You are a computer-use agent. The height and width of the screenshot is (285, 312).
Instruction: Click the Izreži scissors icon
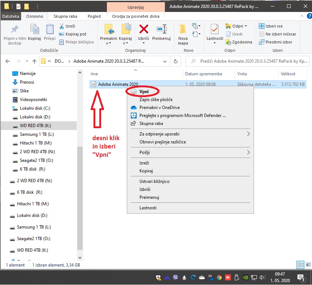tap(62, 26)
